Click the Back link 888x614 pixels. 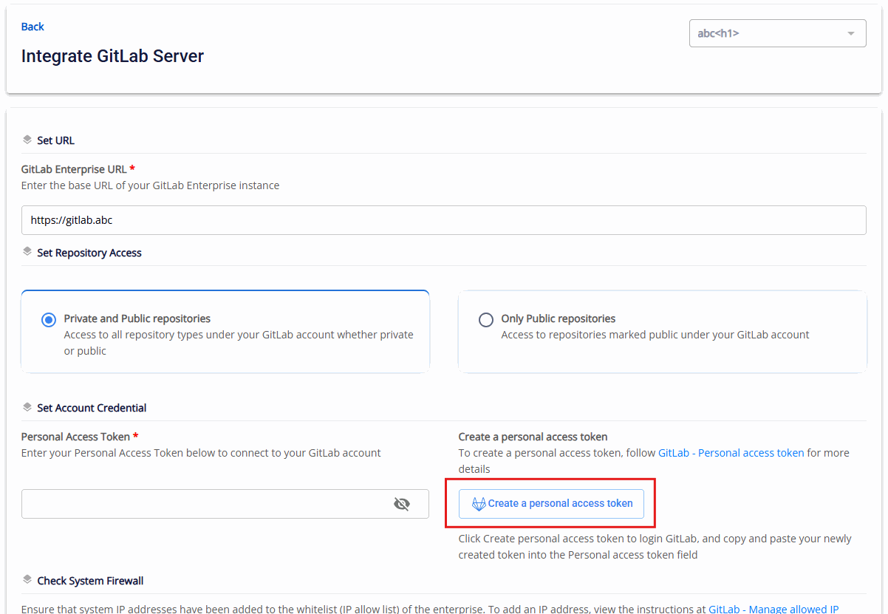tap(33, 27)
